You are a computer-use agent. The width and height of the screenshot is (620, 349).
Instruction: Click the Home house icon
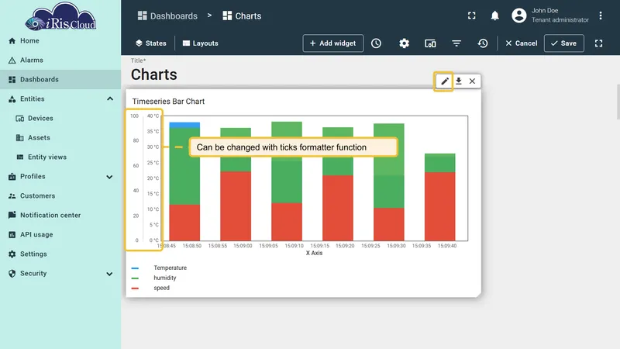pyautogui.click(x=12, y=41)
